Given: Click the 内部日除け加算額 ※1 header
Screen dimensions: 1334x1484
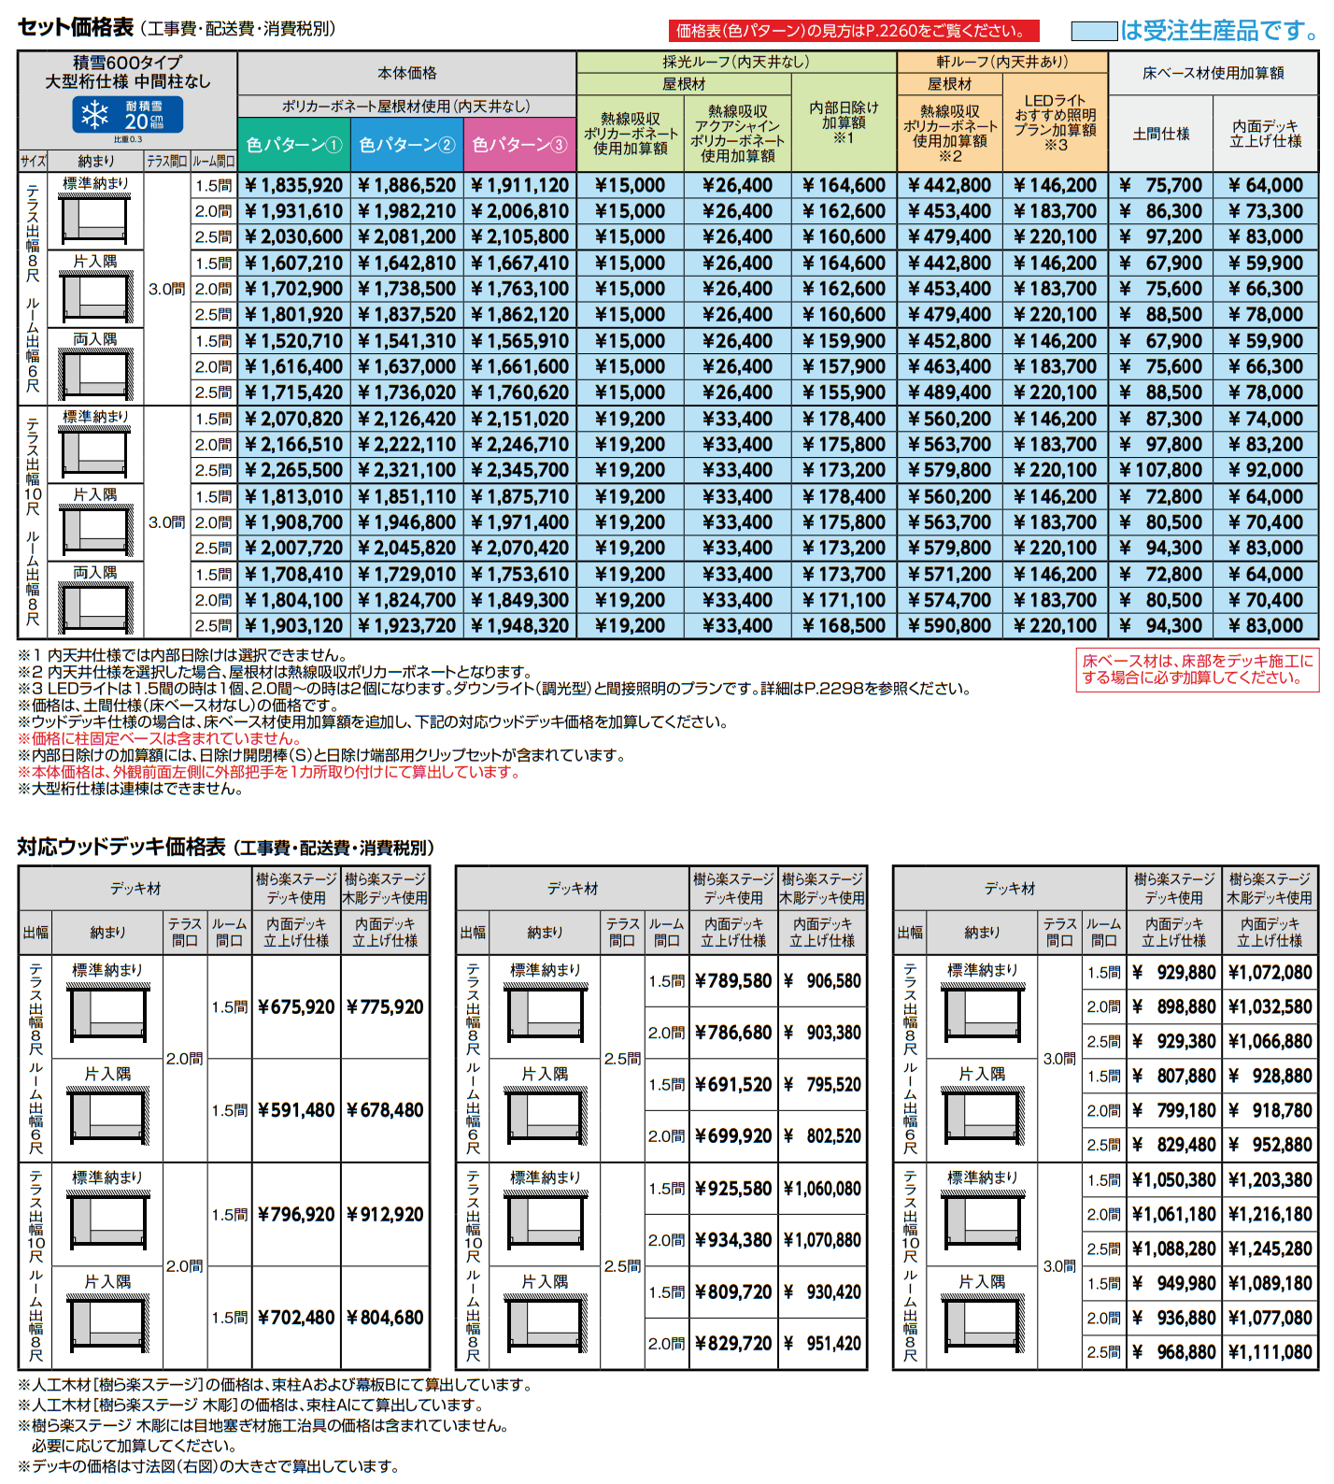Looking at the screenshot, I should click(x=844, y=122).
